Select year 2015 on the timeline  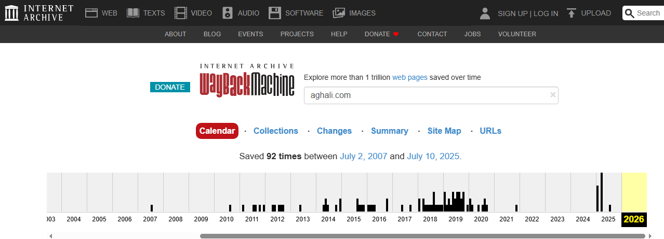point(354,219)
